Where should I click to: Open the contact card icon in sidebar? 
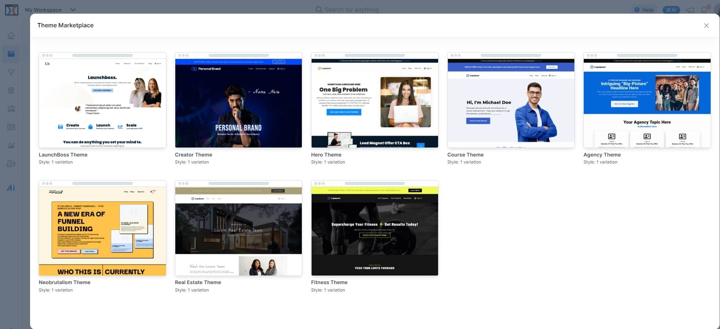[x=11, y=127]
